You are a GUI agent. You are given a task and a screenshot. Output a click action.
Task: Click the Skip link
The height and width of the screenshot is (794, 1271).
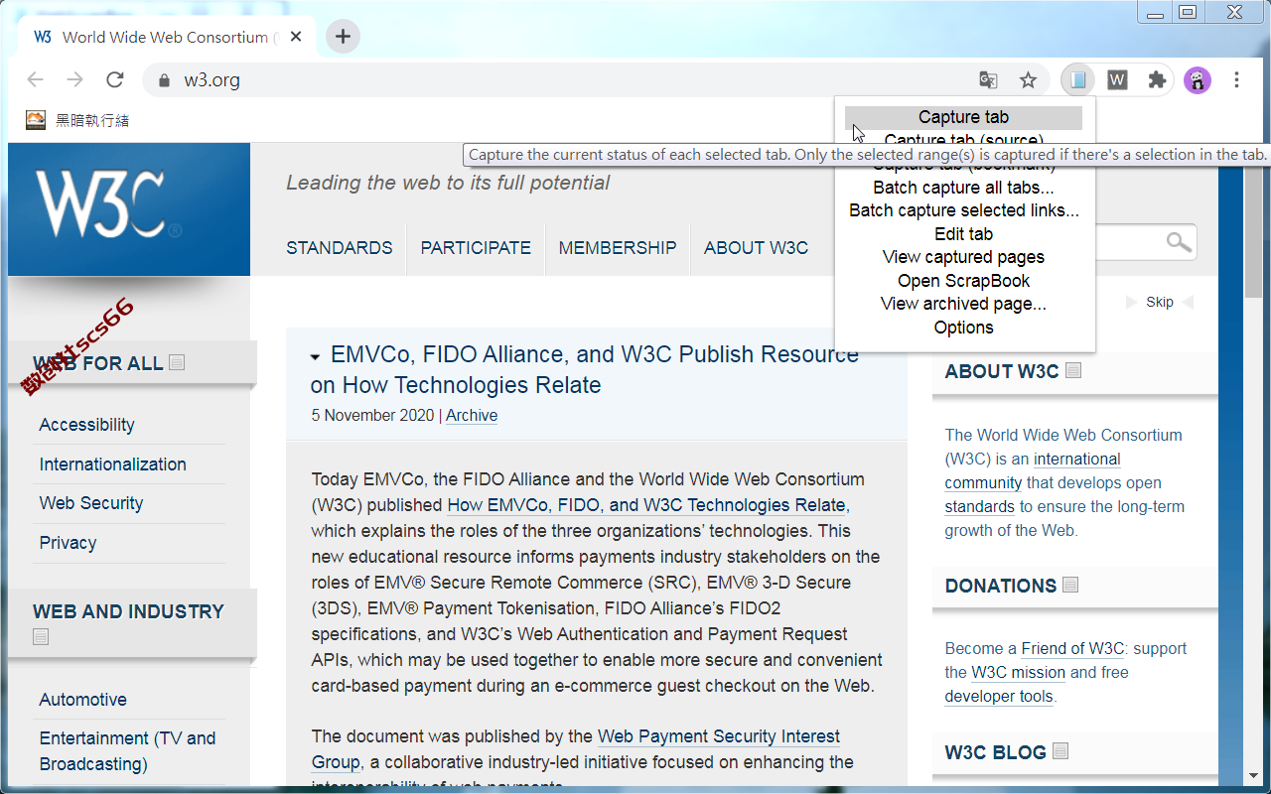pos(1159,302)
